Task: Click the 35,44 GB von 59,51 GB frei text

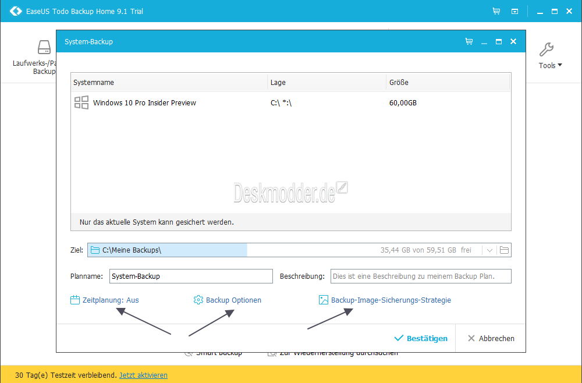Action: pos(426,250)
